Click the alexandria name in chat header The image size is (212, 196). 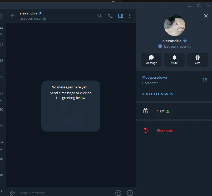(28, 13)
